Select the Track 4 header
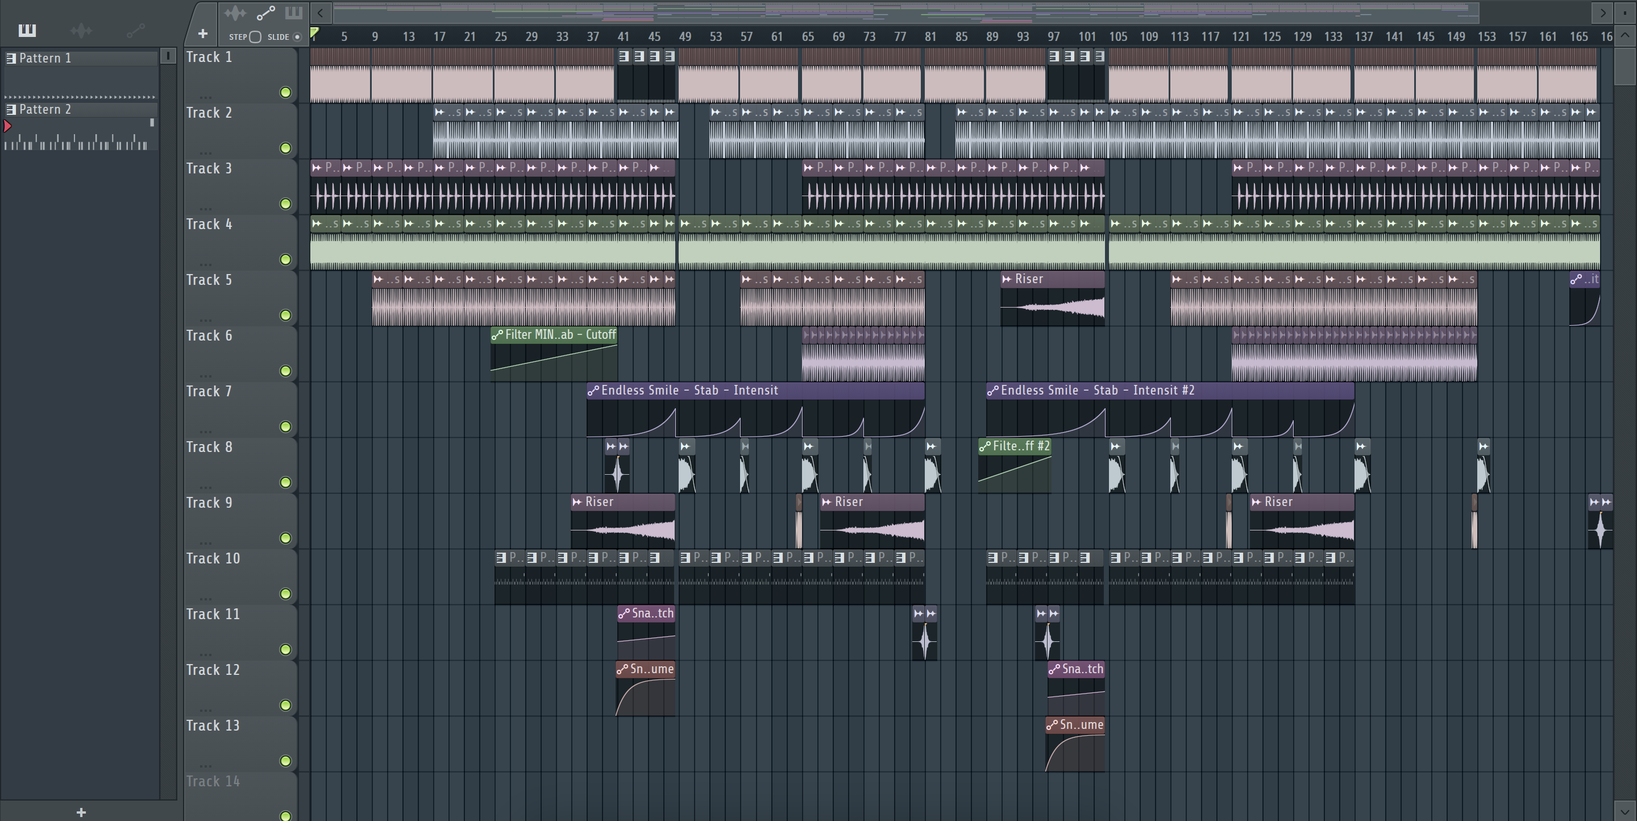Viewport: 1637px width, 821px height. 240,242
